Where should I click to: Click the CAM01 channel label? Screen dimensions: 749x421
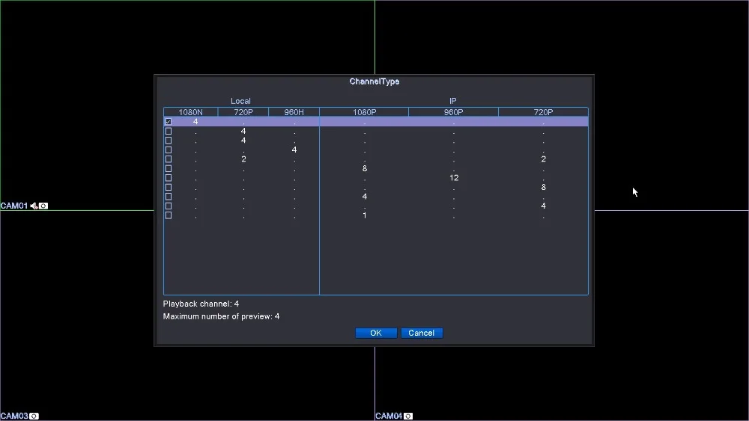[14, 206]
